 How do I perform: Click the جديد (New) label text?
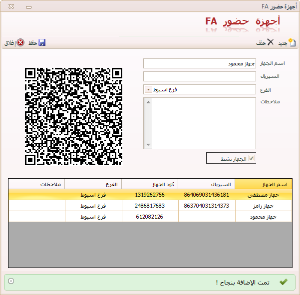coord(283,43)
